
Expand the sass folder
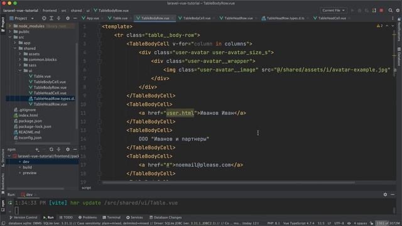click(x=20, y=65)
